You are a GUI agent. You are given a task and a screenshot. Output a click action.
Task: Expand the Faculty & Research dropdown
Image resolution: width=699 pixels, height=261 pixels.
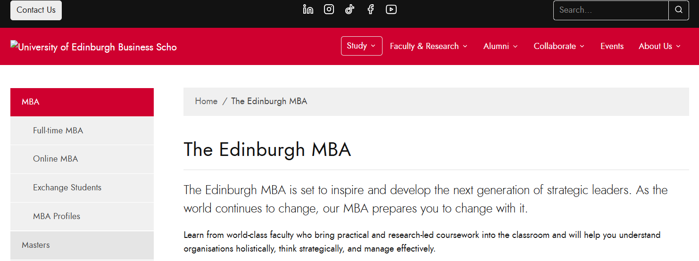click(x=428, y=46)
